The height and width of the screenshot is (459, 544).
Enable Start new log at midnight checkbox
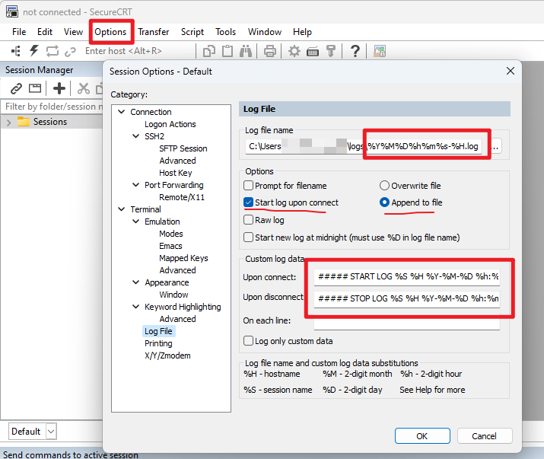click(248, 237)
